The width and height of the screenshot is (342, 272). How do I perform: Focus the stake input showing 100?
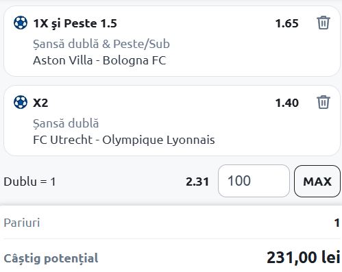(x=254, y=181)
